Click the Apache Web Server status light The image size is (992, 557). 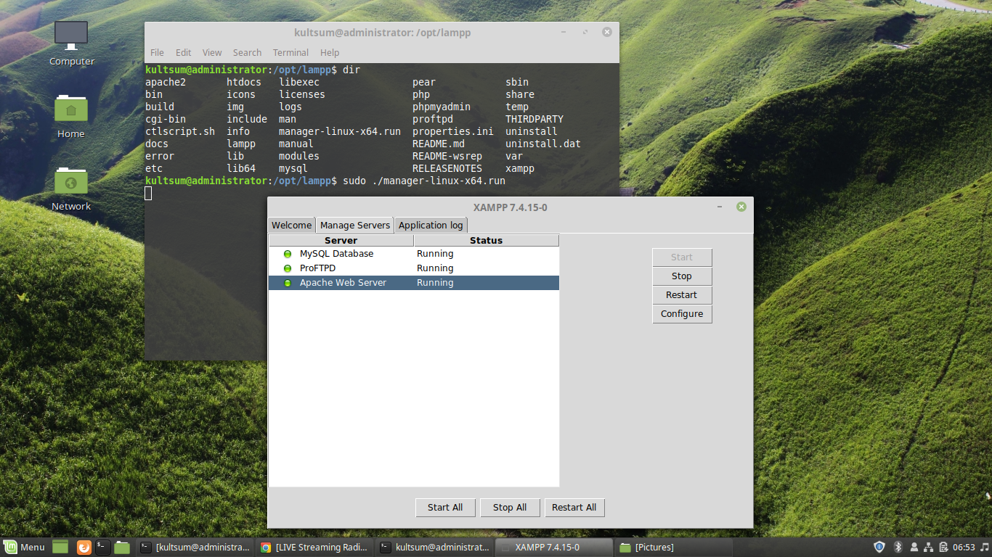288,283
